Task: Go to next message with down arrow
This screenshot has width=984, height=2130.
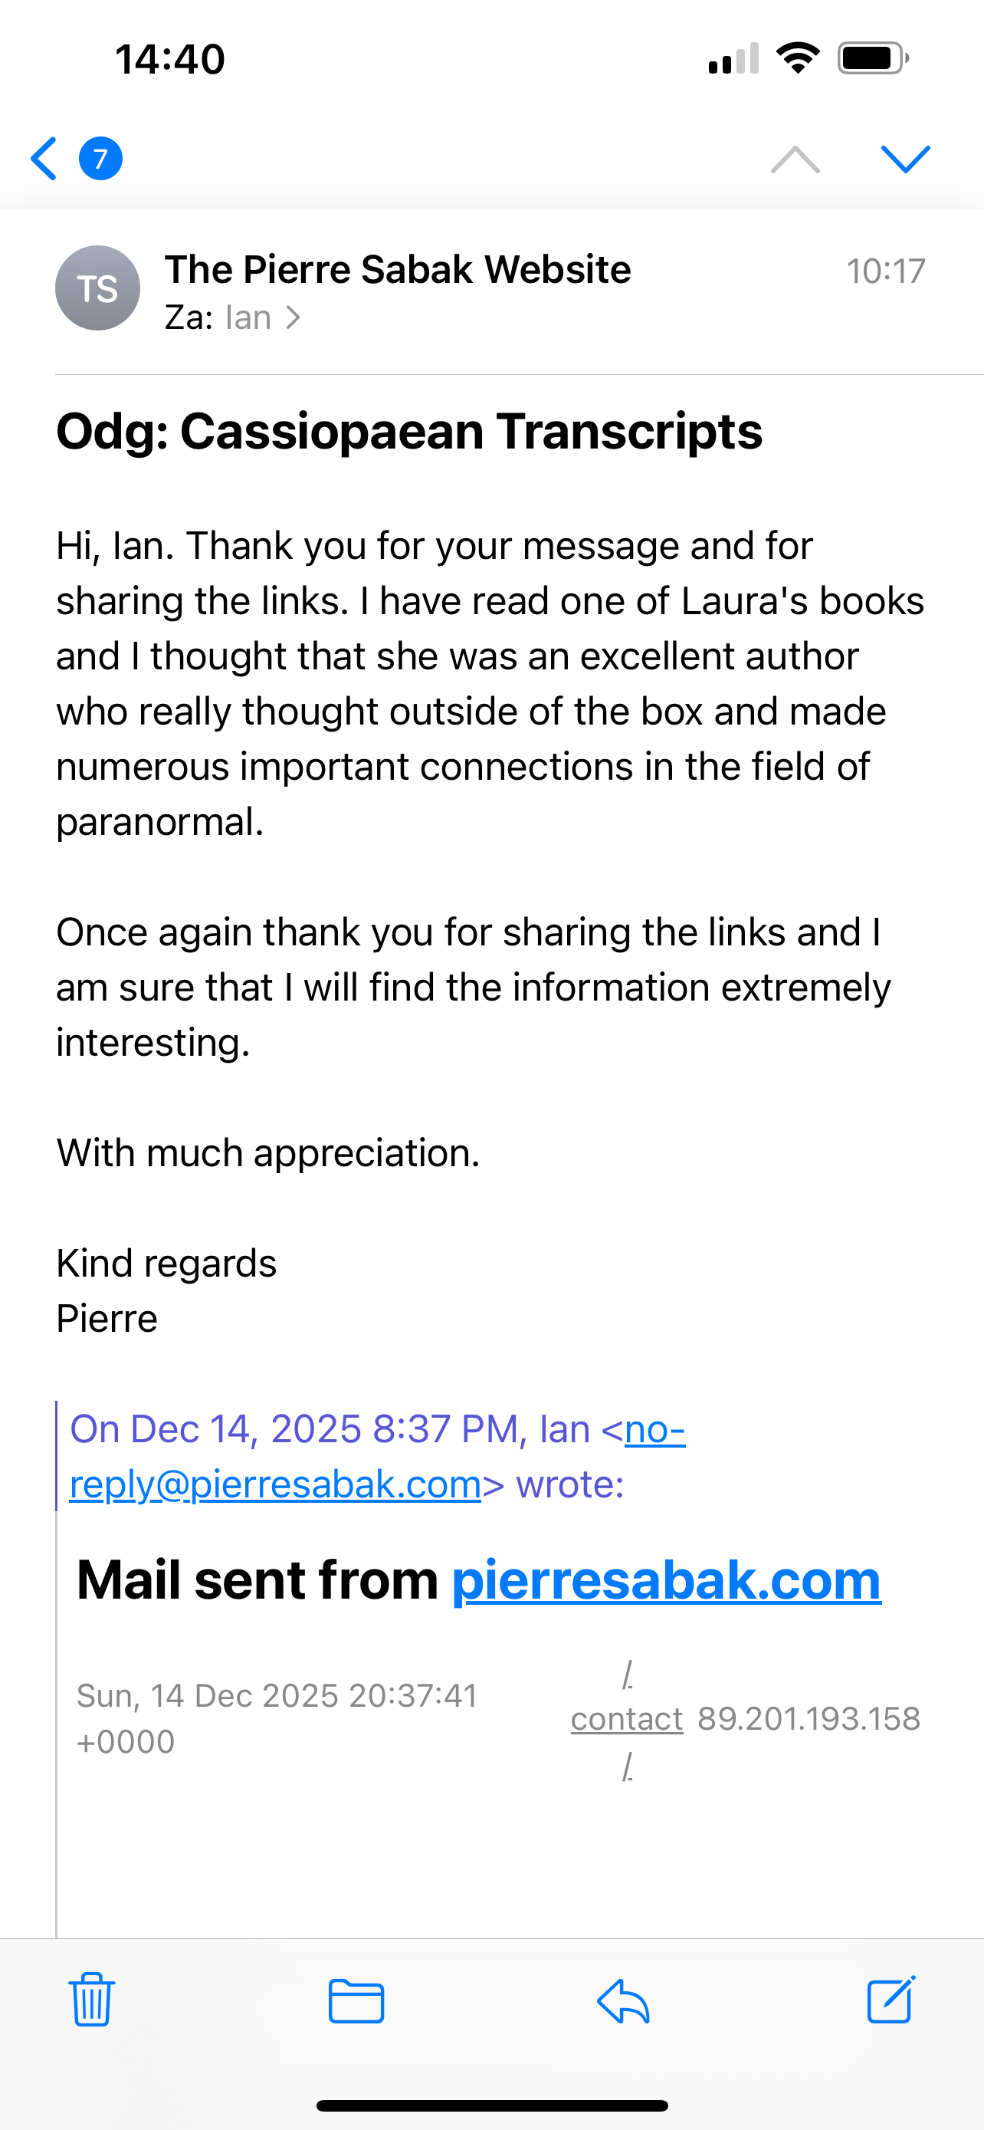Action: (906, 159)
